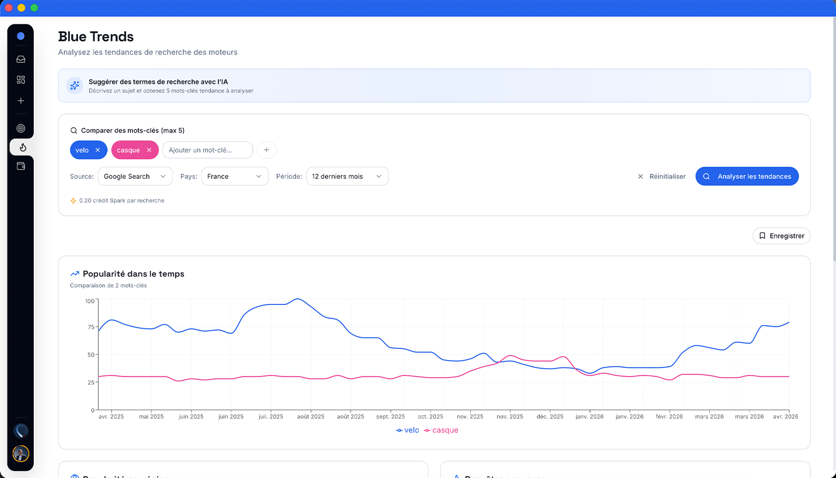The height and width of the screenshot is (478, 836).
Task: Open the wallet icon in the sidebar
Action: [x=21, y=166]
